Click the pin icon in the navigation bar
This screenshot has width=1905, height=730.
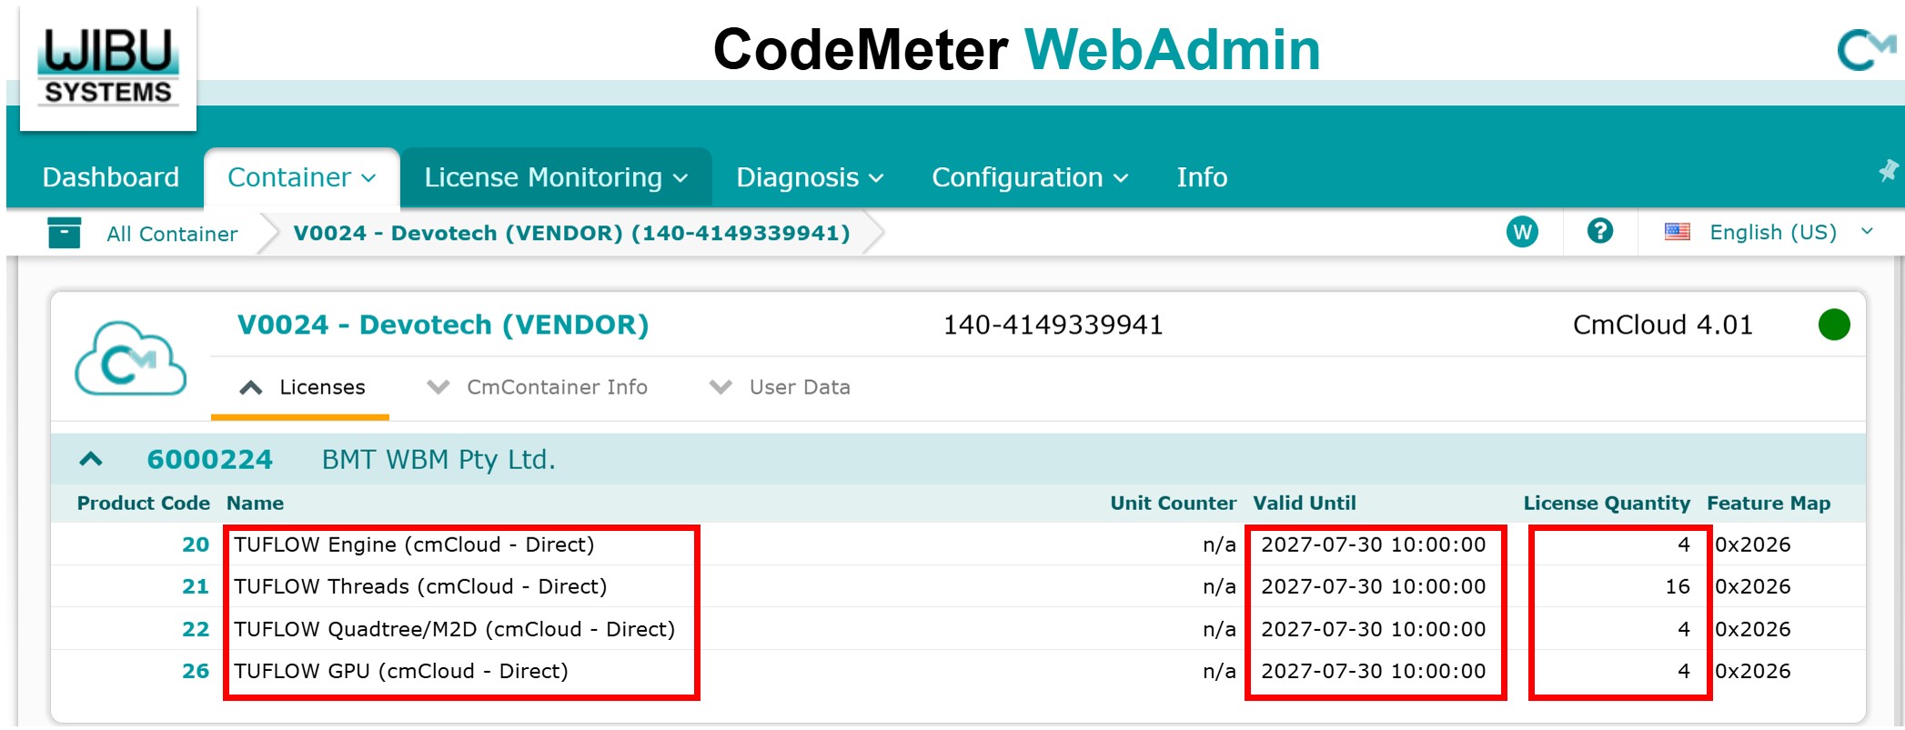(x=1888, y=170)
